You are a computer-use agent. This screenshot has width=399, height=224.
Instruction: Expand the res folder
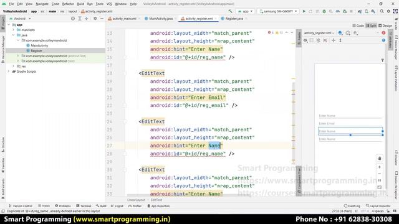pos(14,67)
